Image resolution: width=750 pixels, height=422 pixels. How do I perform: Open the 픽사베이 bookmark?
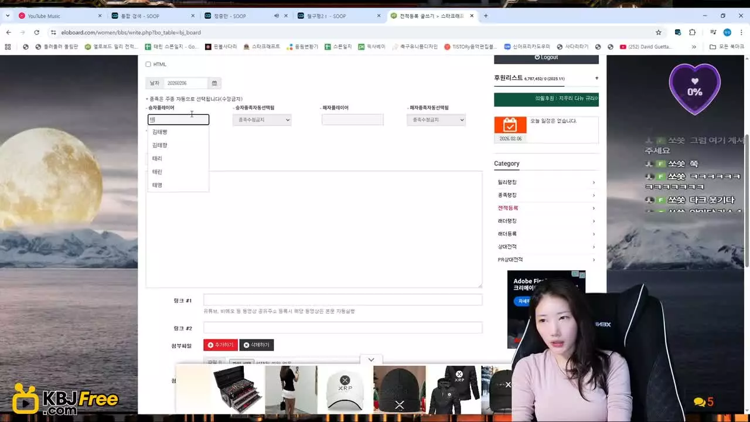(x=371, y=47)
